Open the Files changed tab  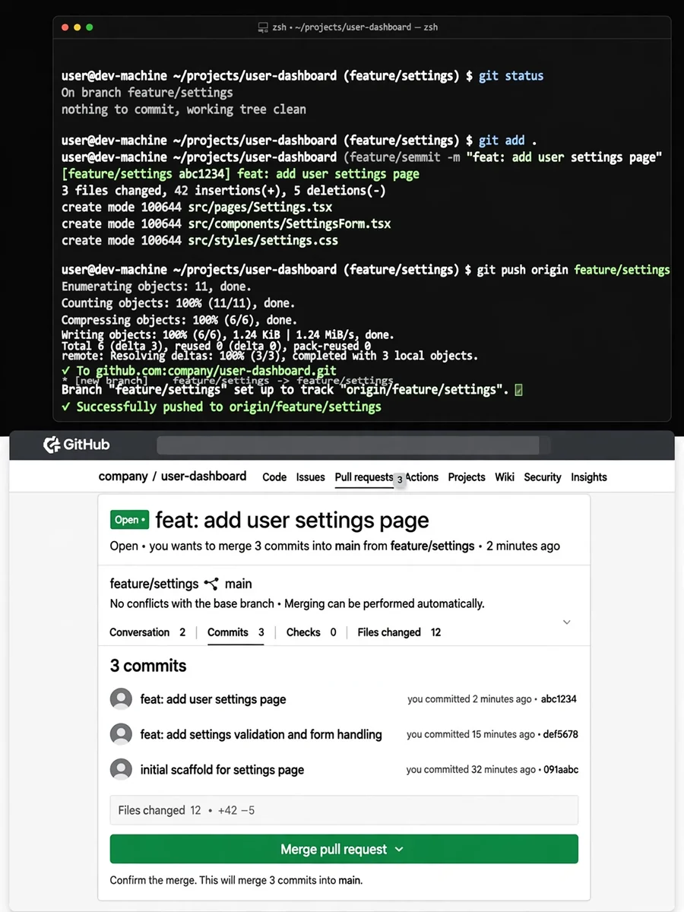[399, 632]
